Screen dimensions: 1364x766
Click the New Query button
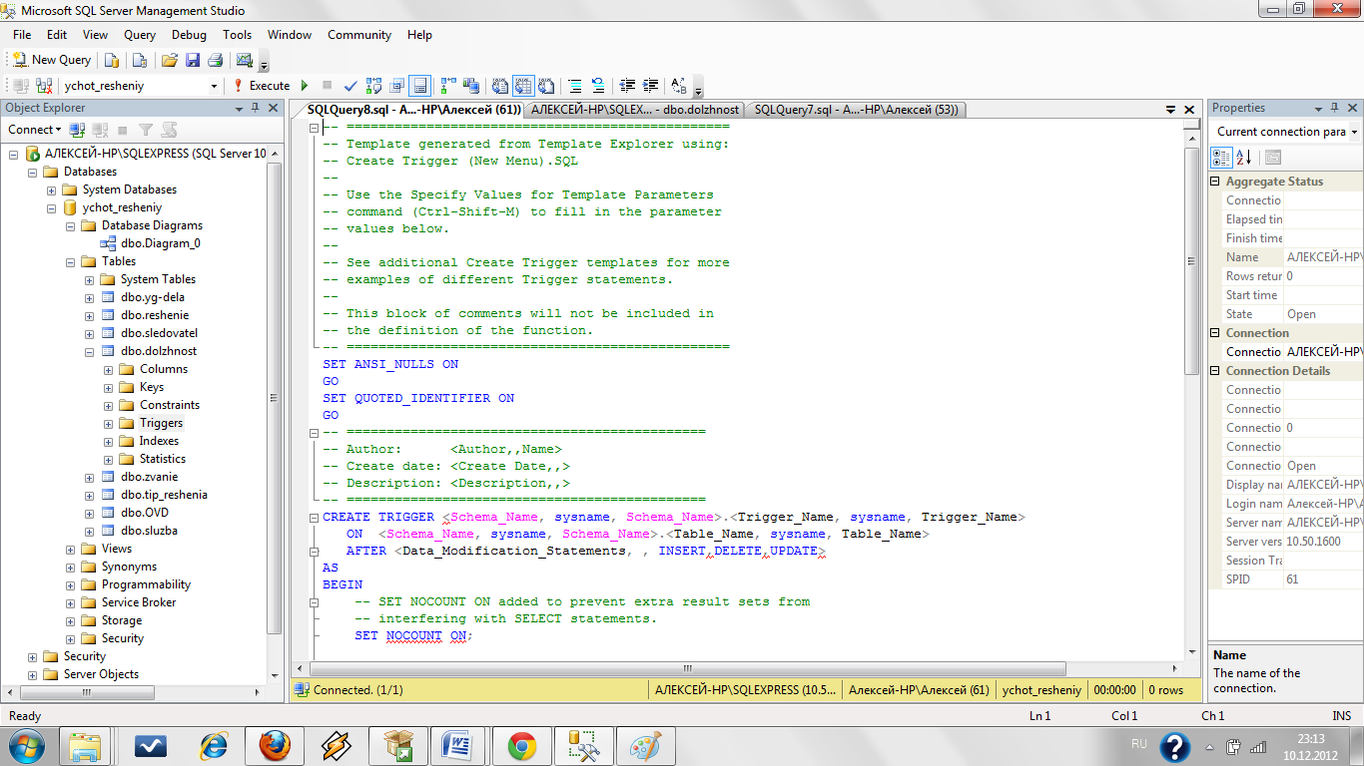coord(52,60)
